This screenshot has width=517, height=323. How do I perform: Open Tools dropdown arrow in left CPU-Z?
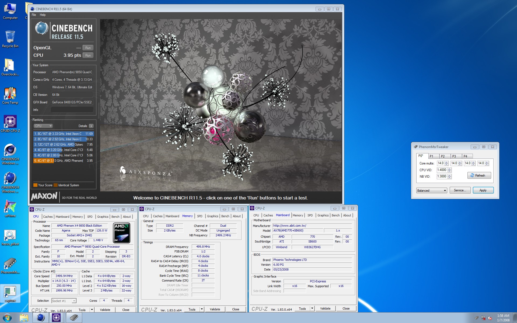92,310
